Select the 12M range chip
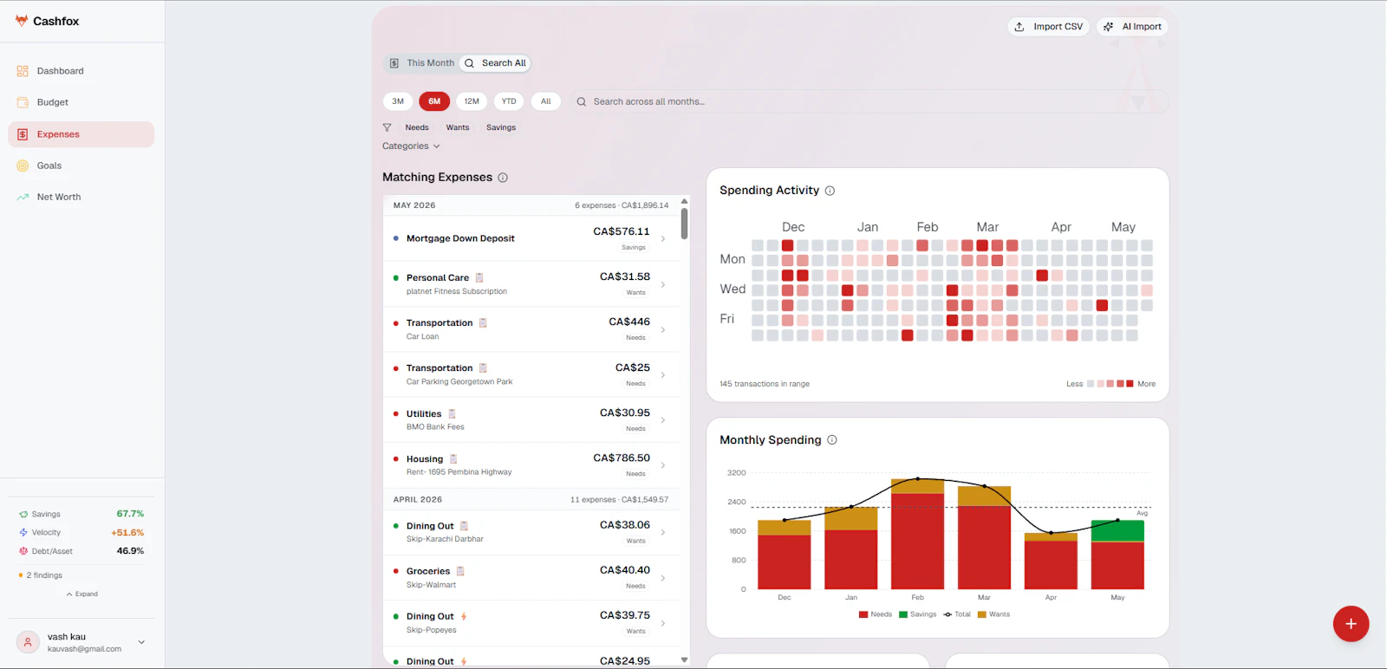 click(472, 101)
